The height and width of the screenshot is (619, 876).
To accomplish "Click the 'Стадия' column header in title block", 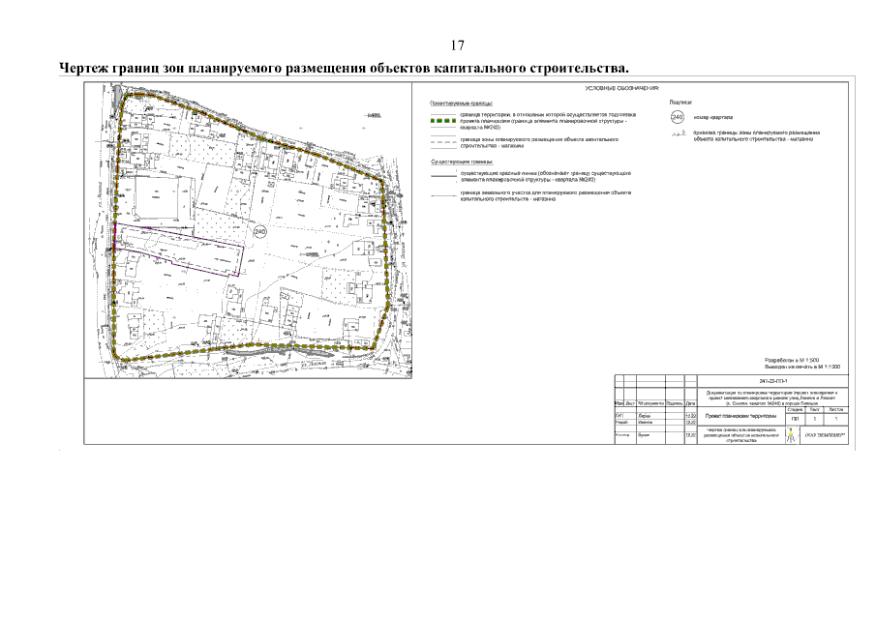I will (794, 409).
